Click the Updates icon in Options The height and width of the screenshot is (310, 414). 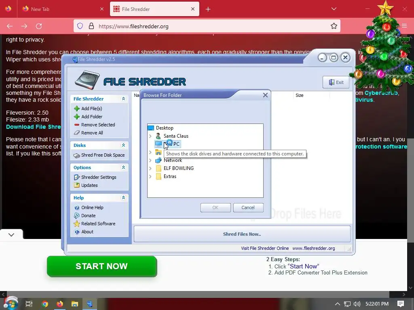point(77,185)
